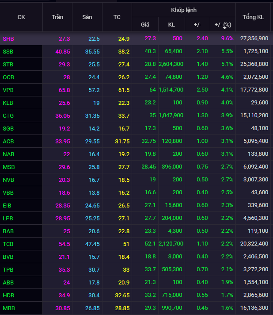This screenshot has width=273, height=315.
Task: Click the TCB ticker symbol
Action: (8, 244)
